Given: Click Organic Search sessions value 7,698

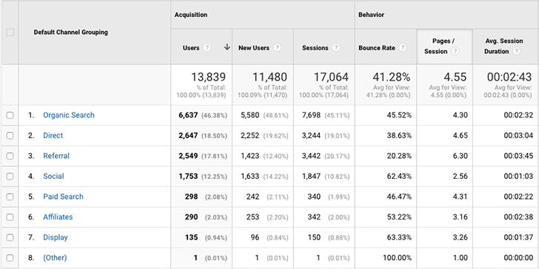Looking at the screenshot, I should (311, 115).
